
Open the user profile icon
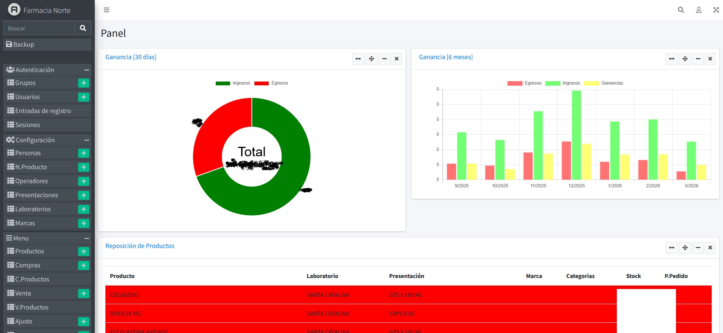tap(698, 10)
